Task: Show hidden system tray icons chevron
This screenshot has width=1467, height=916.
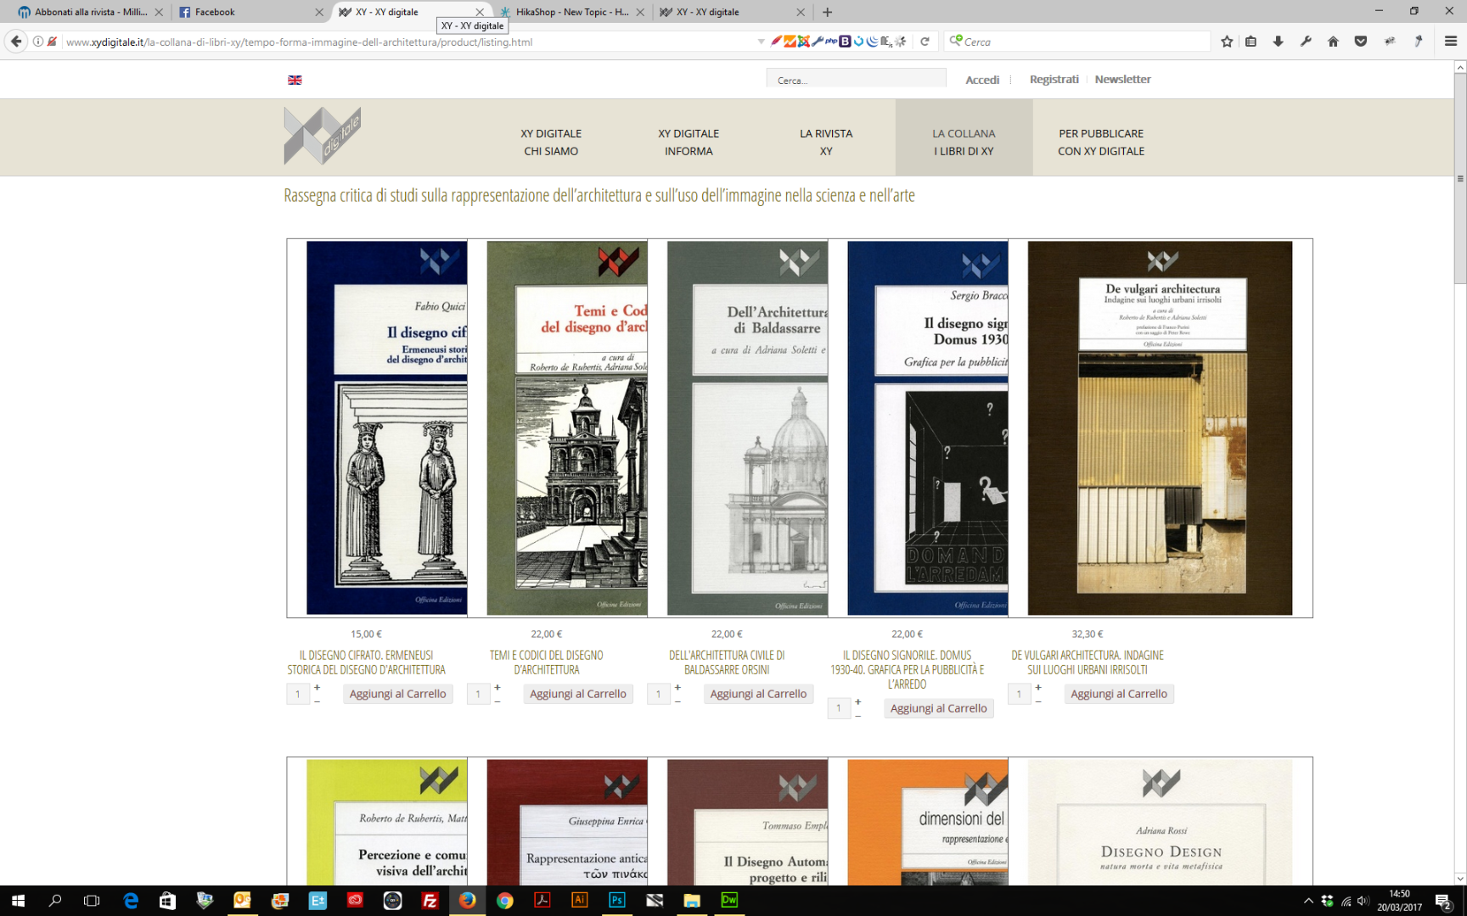Action: tap(1308, 901)
